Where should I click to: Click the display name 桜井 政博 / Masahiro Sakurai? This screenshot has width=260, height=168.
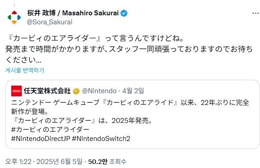point(73,13)
